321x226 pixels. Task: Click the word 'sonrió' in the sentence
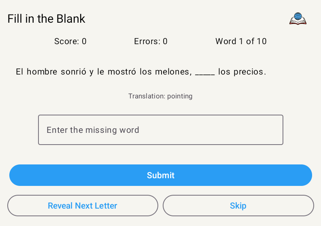(74, 72)
